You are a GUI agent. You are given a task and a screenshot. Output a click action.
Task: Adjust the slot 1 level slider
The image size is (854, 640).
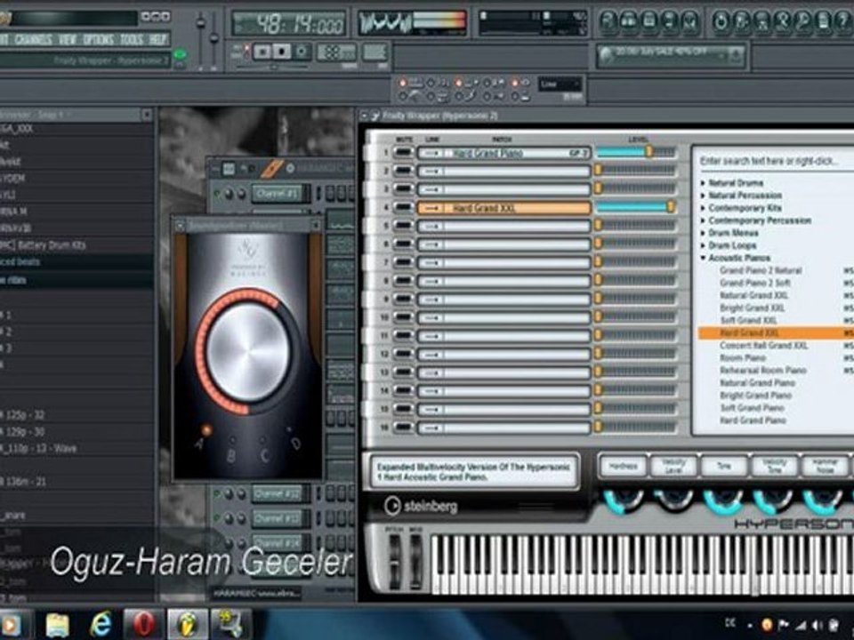[636, 152]
